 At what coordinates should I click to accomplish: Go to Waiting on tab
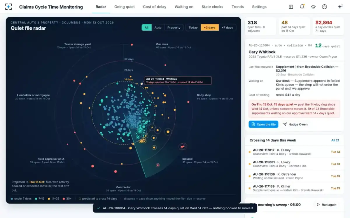point(184,7)
